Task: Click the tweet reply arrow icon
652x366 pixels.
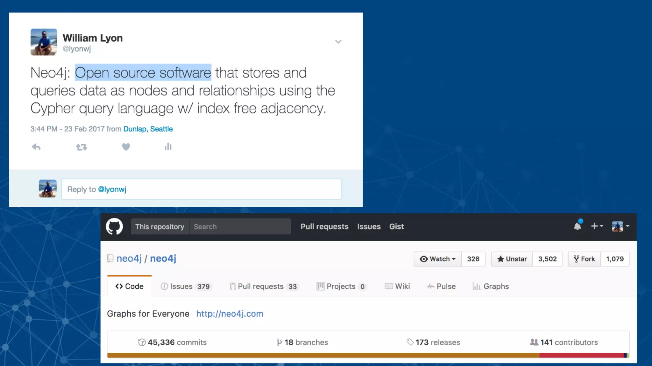Action: point(36,147)
